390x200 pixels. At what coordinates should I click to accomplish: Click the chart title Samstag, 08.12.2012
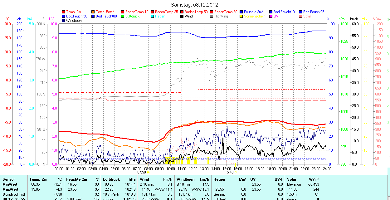(195, 5)
